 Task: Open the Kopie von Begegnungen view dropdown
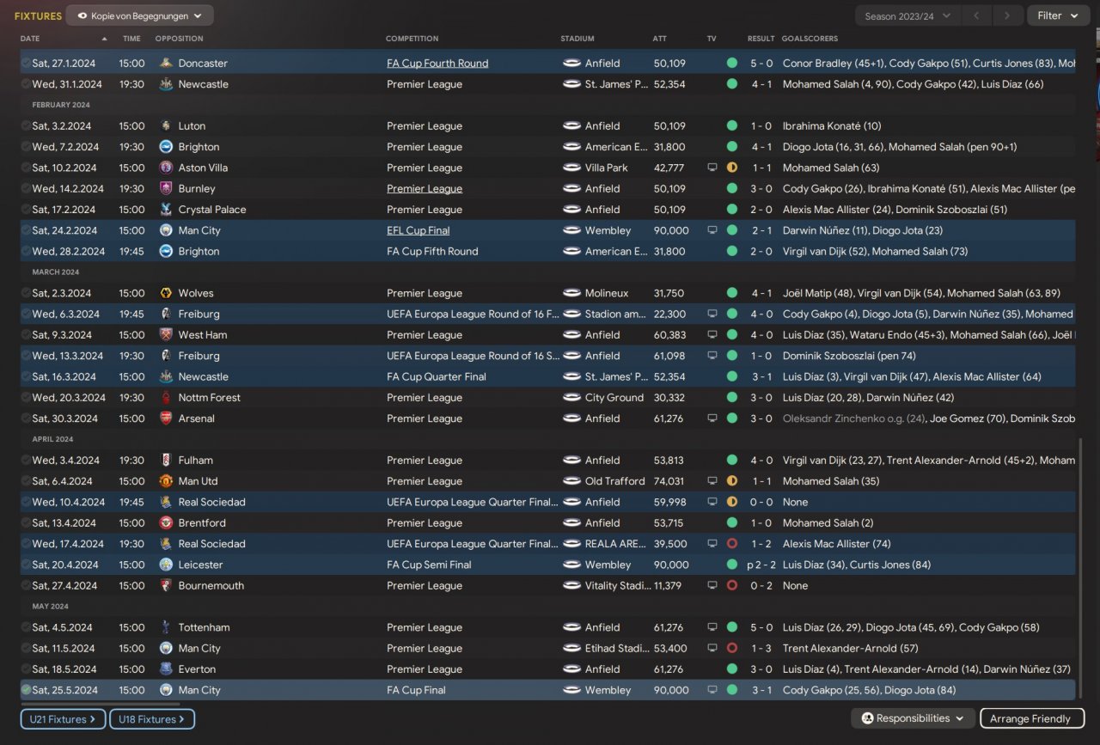tap(139, 15)
